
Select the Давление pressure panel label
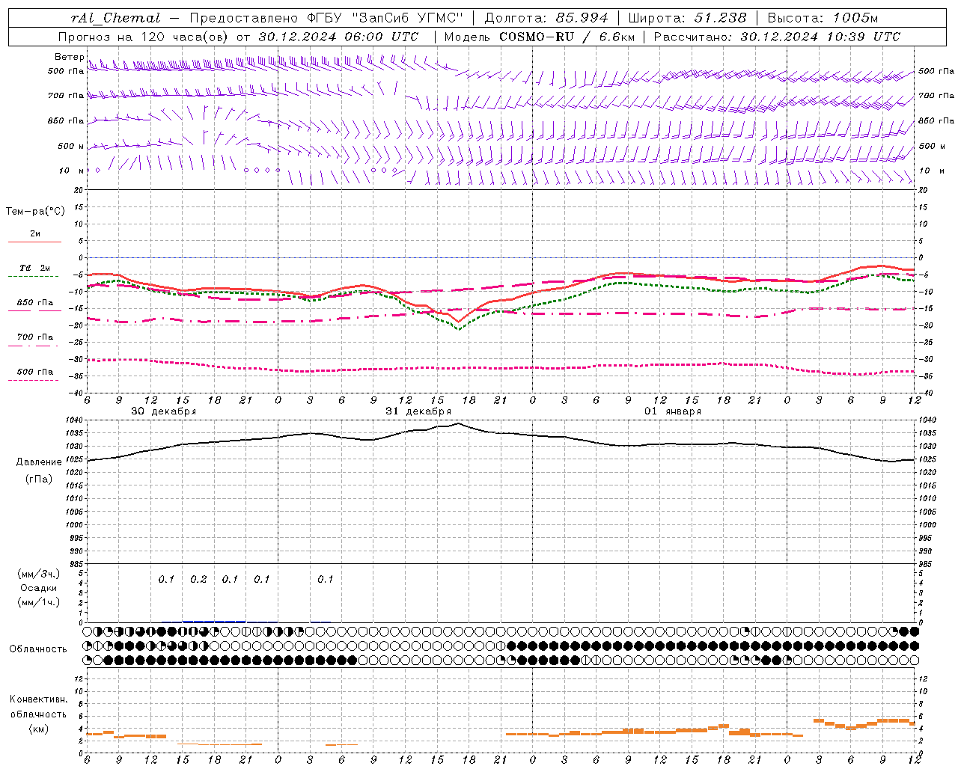click(x=39, y=462)
